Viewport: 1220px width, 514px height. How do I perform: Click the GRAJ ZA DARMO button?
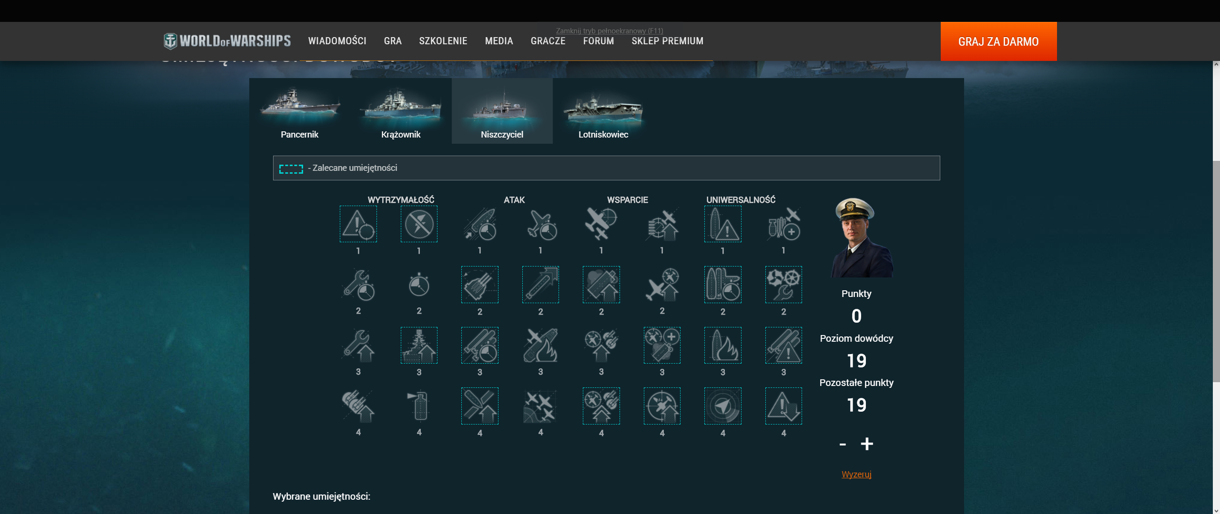pyautogui.click(x=998, y=41)
